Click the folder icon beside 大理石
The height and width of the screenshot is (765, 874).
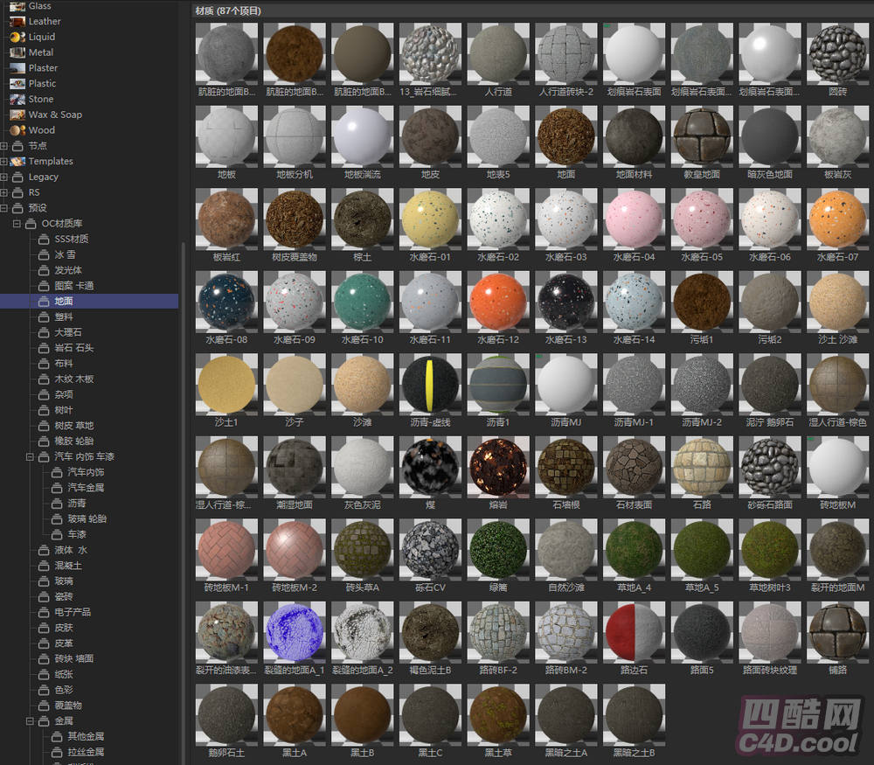(44, 332)
